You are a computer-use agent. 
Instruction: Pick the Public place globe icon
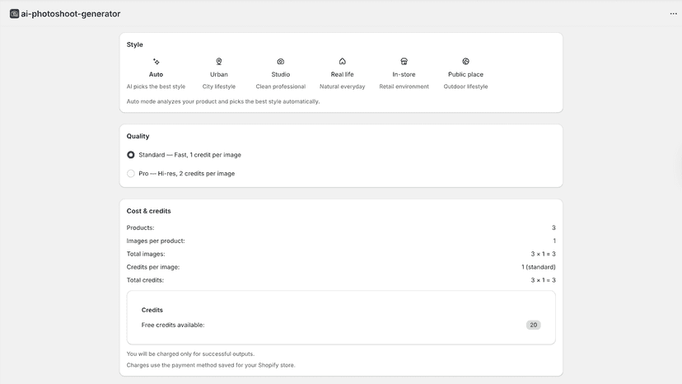tap(466, 61)
